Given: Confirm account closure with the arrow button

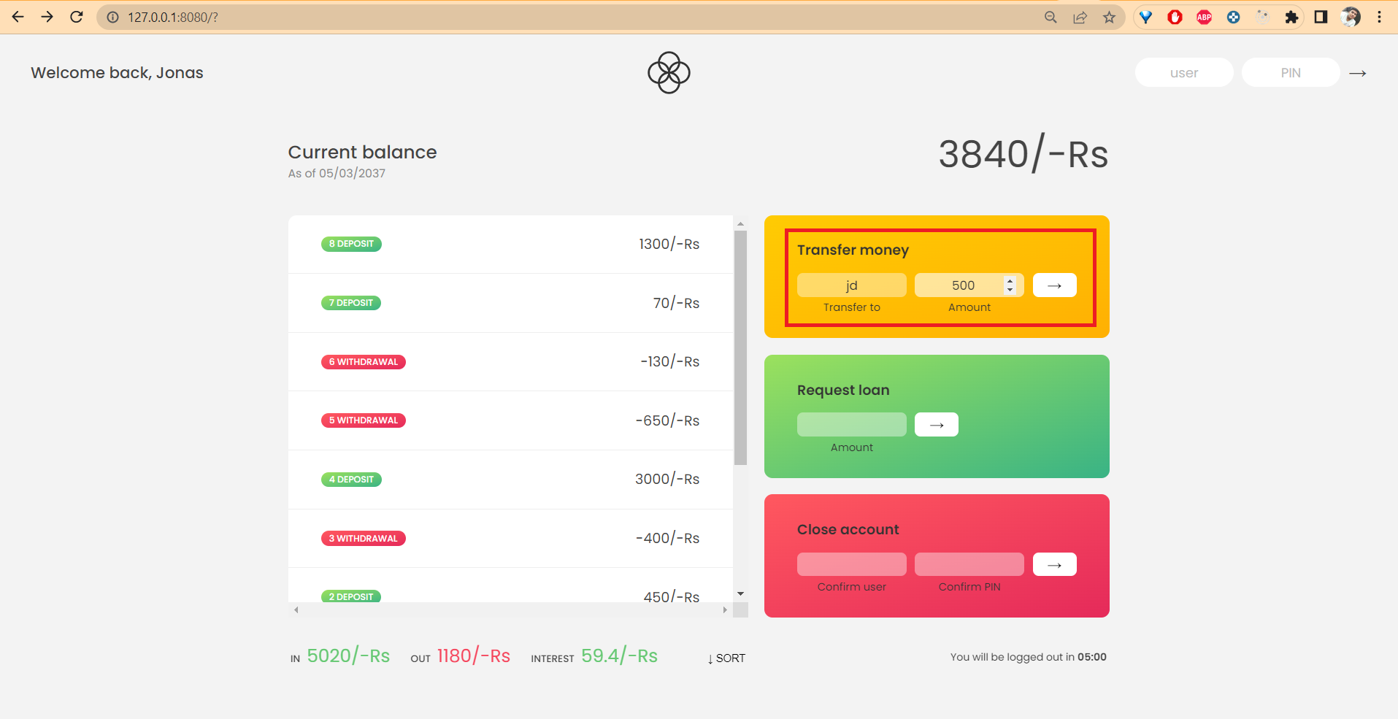Looking at the screenshot, I should click(x=1054, y=564).
